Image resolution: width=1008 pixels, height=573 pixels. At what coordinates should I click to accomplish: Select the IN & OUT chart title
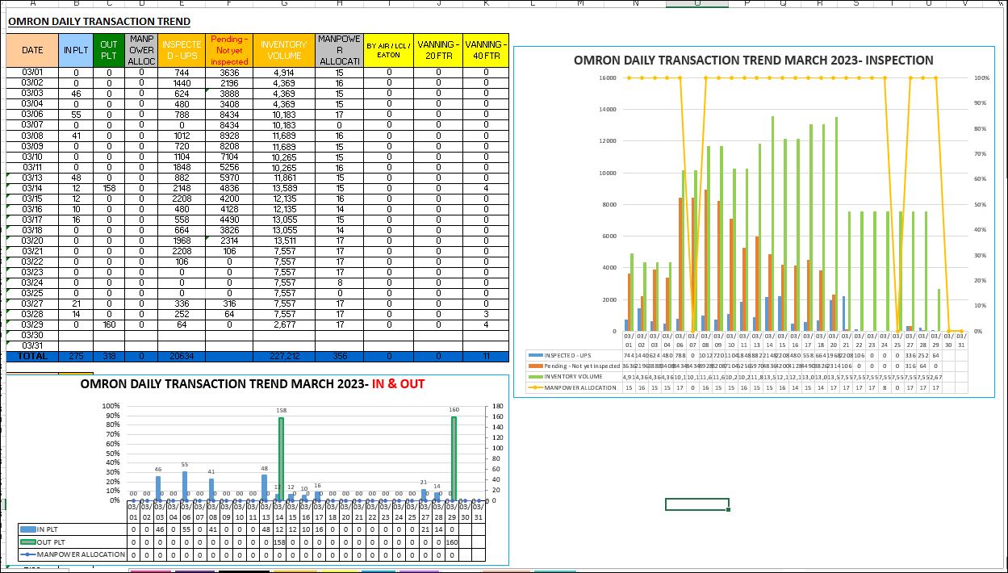coord(253,384)
